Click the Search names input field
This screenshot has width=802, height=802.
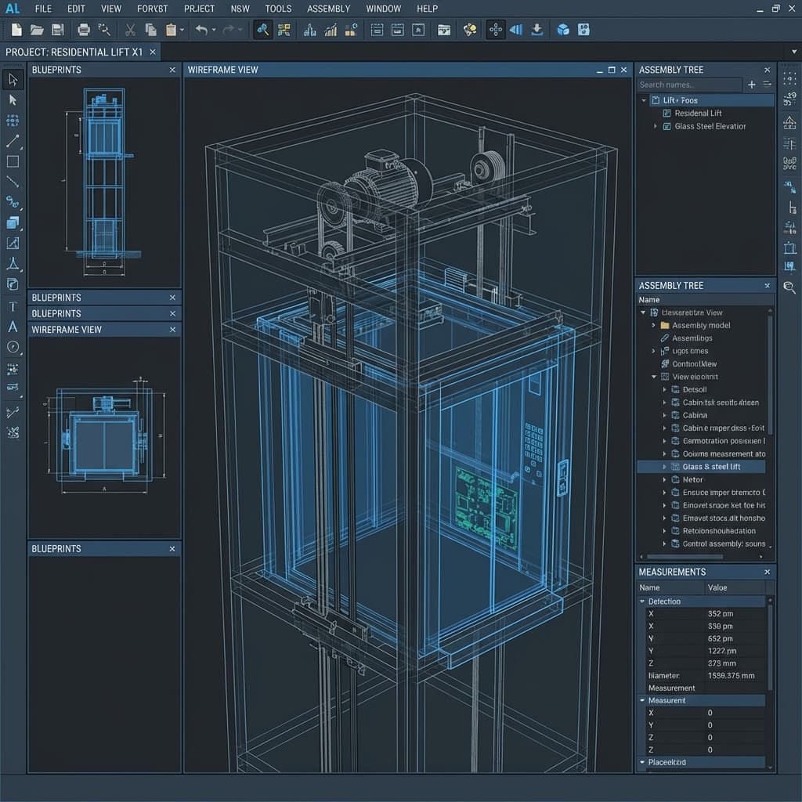click(689, 85)
